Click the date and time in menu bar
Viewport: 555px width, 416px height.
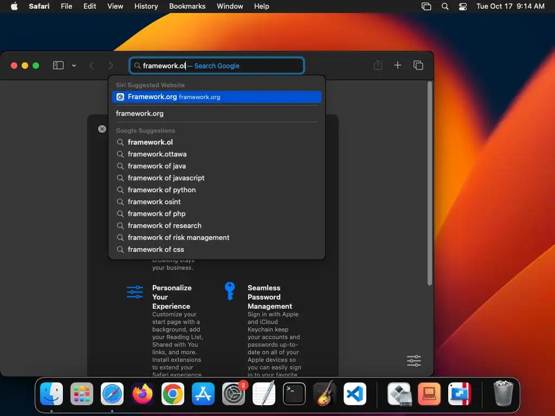[x=510, y=6]
